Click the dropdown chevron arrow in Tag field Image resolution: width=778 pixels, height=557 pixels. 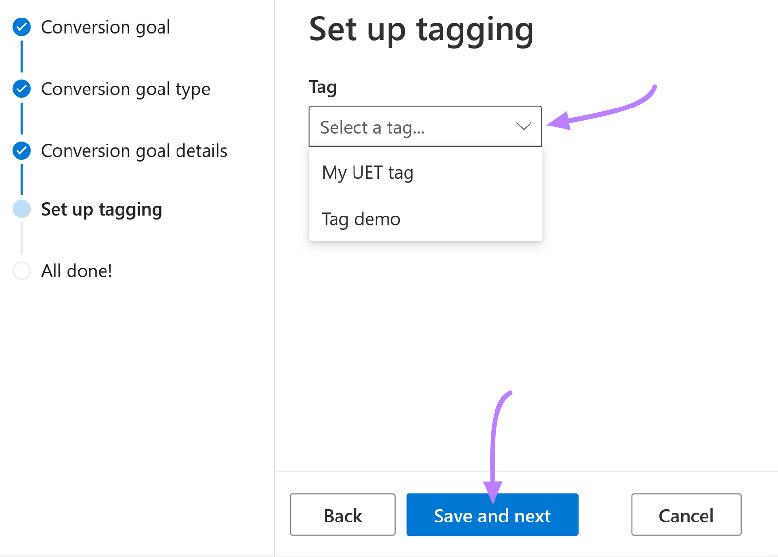click(523, 126)
